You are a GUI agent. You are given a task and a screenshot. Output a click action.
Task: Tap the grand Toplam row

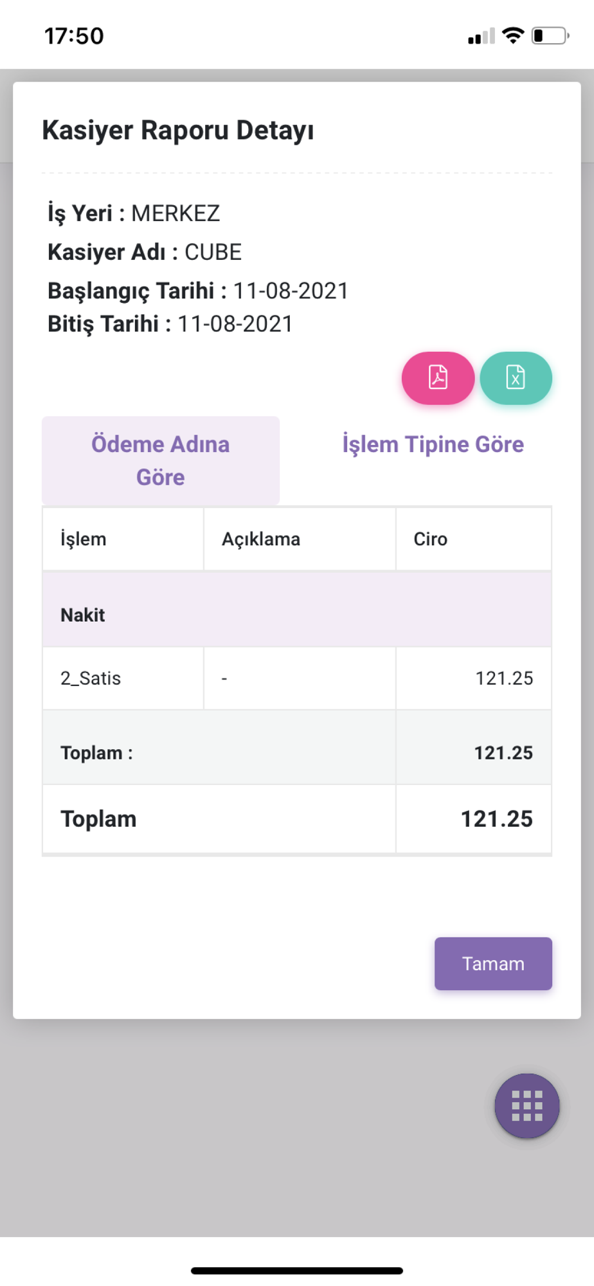(x=297, y=819)
